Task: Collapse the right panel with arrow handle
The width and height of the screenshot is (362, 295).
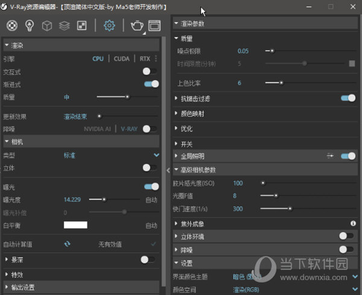Action: [x=168, y=170]
